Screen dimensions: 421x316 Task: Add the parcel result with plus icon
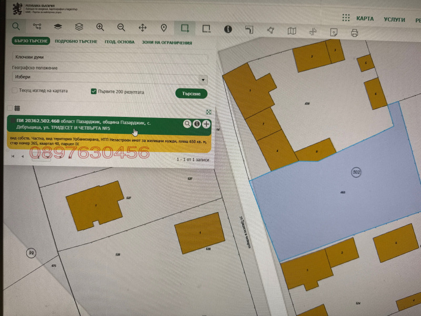click(206, 124)
